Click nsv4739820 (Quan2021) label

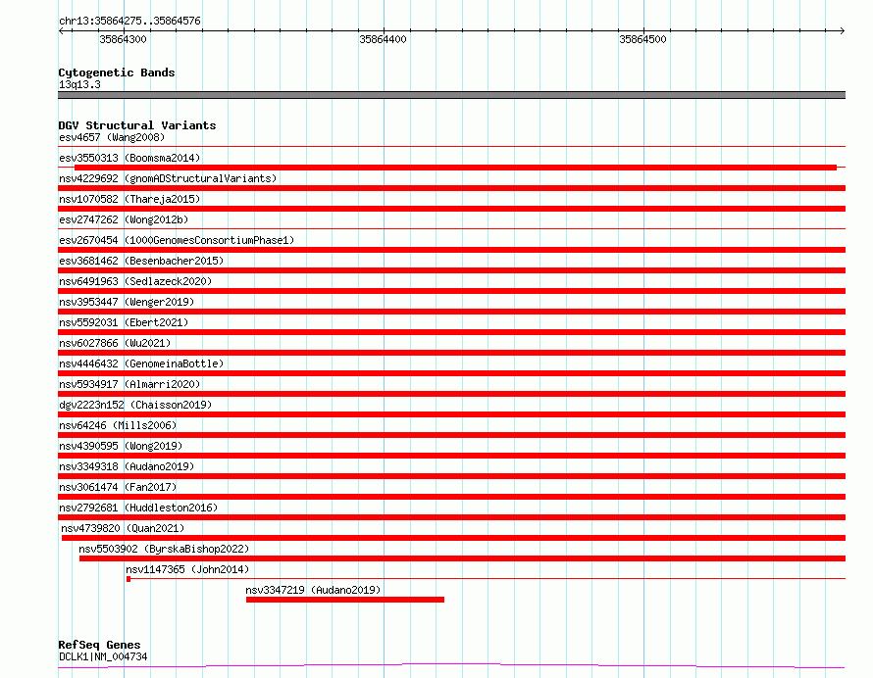pyautogui.click(x=123, y=528)
